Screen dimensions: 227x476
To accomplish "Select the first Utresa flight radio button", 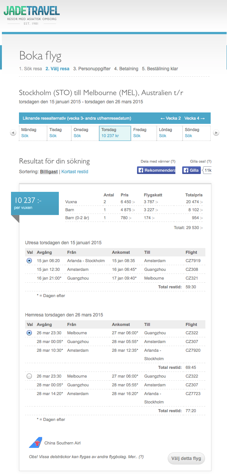I will pyautogui.click(x=29, y=261).
